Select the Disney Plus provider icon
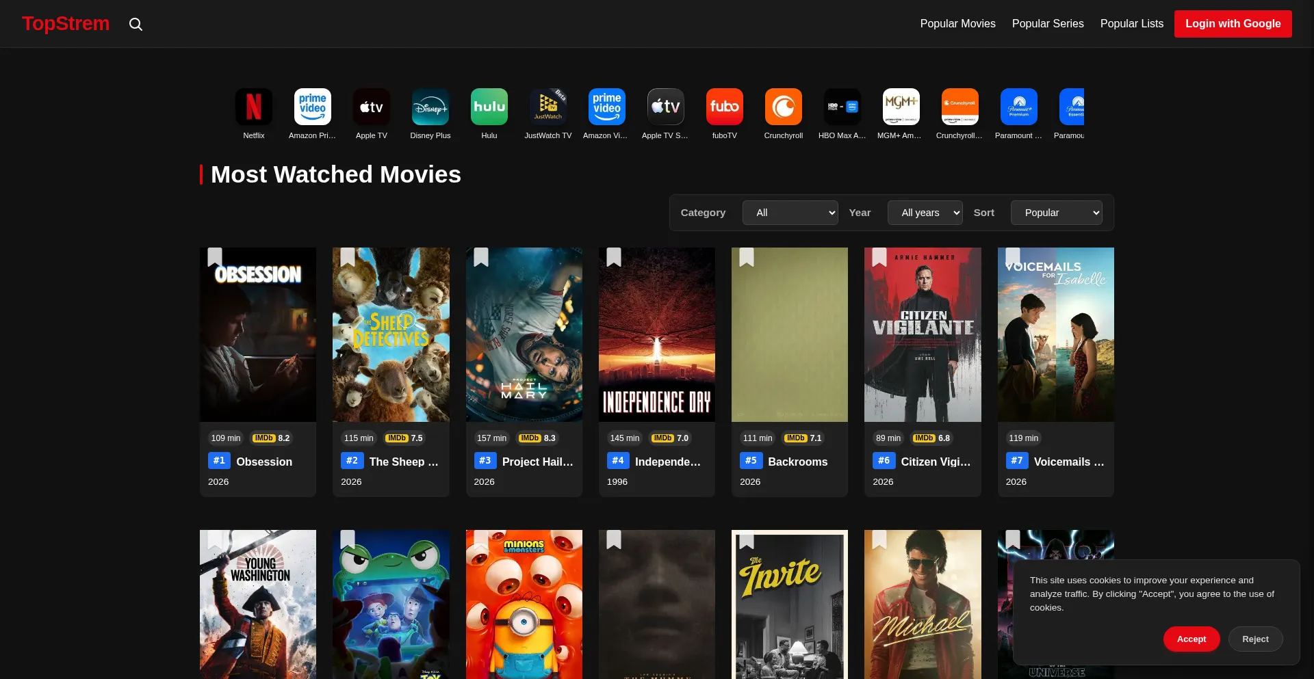 coord(430,107)
